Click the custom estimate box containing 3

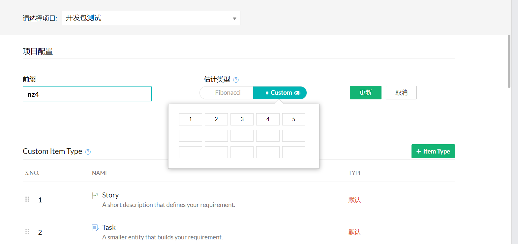(x=242, y=119)
